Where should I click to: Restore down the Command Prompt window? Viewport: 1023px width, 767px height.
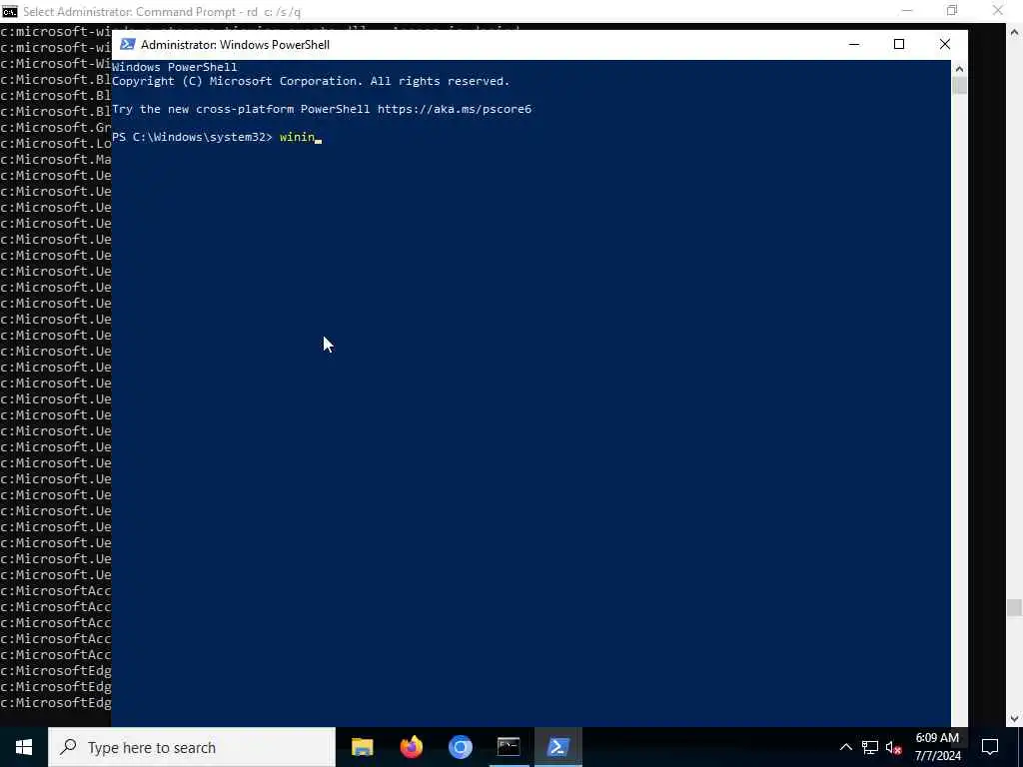click(952, 10)
